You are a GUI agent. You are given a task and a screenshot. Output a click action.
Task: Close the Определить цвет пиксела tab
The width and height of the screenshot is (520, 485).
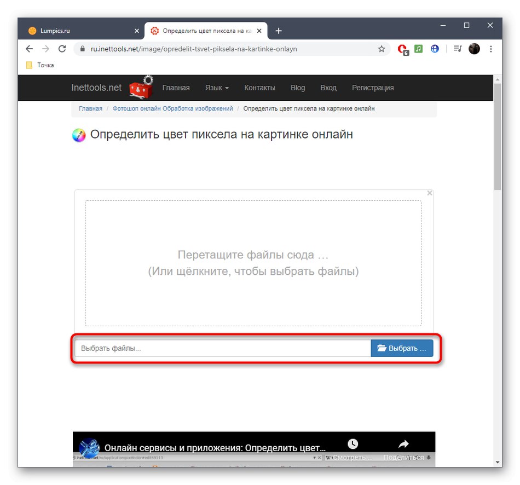click(x=259, y=31)
